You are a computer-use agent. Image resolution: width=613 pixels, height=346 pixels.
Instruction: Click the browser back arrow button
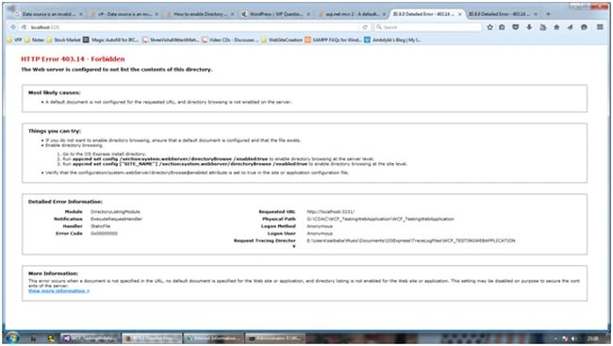(14, 27)
